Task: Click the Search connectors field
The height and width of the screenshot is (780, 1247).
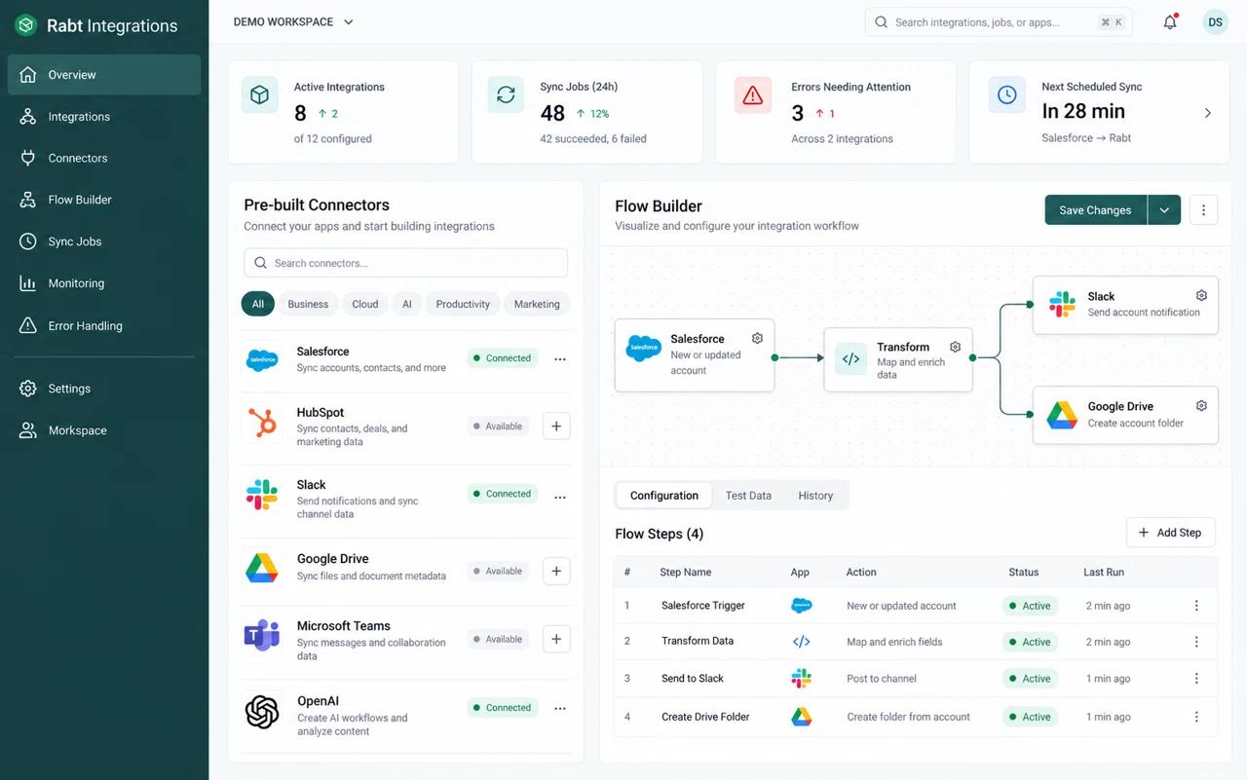Action: [405, 263]
